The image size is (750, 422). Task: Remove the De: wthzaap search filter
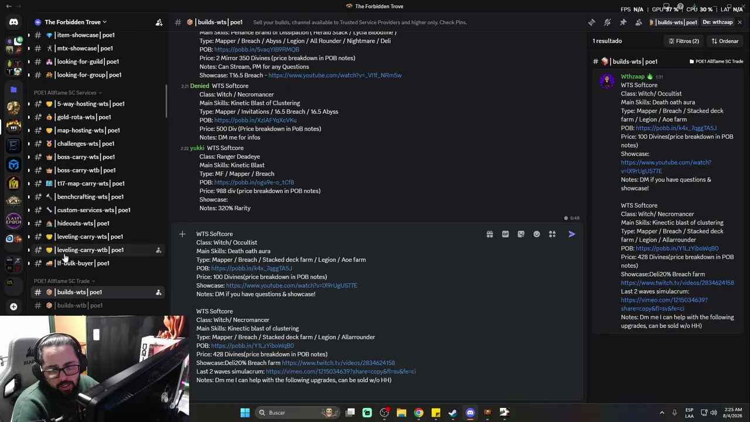click(718, 22)
